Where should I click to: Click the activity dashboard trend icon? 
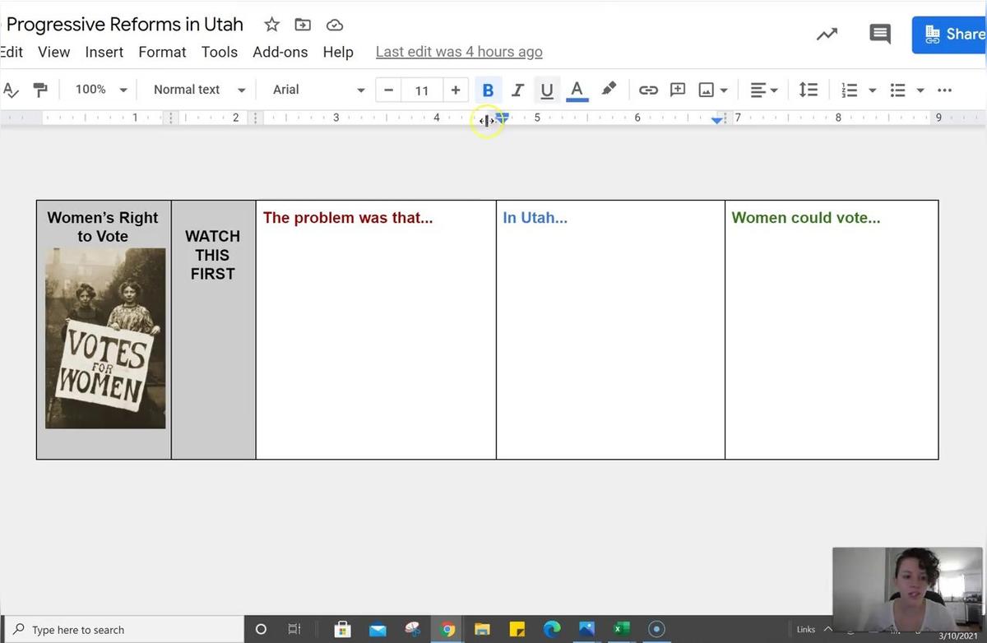(827, 34)
